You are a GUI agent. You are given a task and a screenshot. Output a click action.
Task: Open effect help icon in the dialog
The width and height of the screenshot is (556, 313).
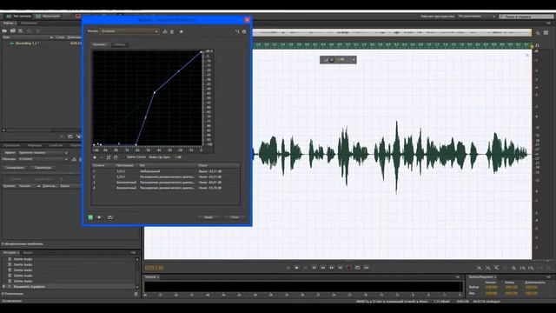[x=244, y=31]
